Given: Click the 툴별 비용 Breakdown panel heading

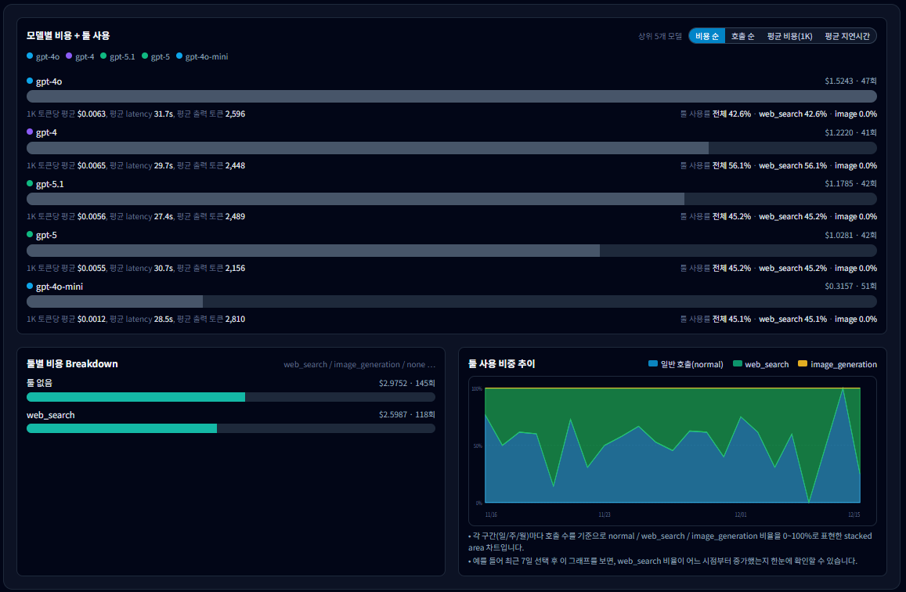Looking at the screenshot, I should 72,364.
